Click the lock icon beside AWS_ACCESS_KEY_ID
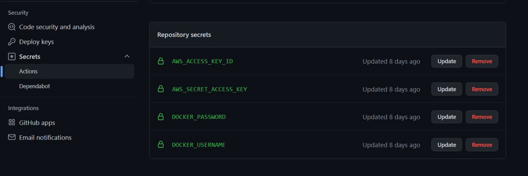528x176 pixels. (161, 61)
